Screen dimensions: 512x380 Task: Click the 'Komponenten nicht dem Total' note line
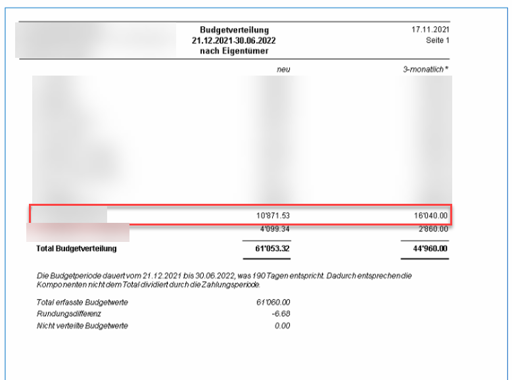click(149, 285)
